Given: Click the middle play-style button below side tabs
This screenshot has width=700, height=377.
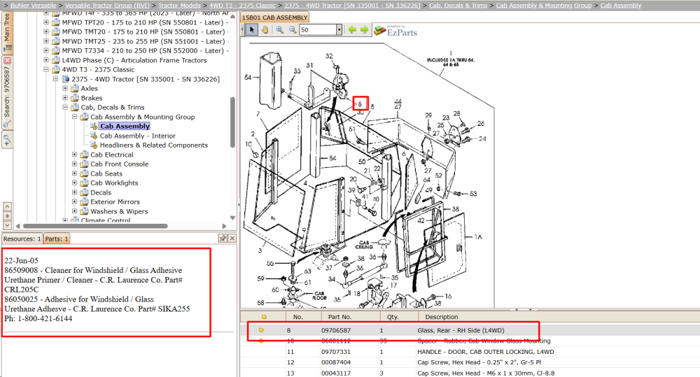Looking at the screenshot, I should (x=7, y=216).
